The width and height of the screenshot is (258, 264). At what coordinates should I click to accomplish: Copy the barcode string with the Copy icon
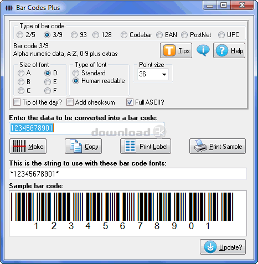point(76,146)
